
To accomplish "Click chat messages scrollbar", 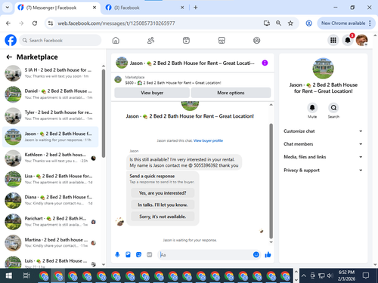I will [x=271, y=180].
